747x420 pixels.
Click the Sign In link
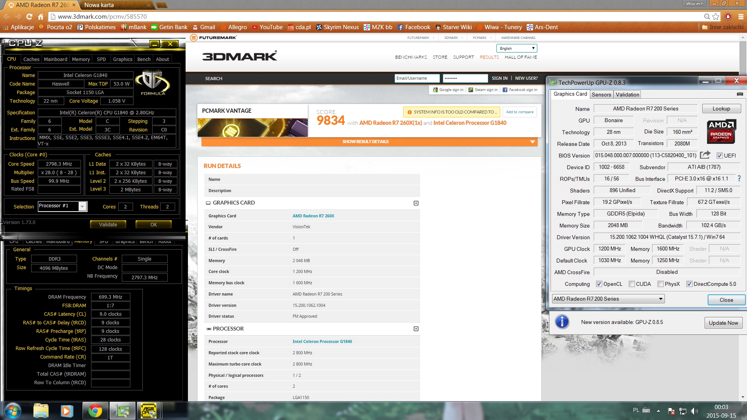[500, 78]
